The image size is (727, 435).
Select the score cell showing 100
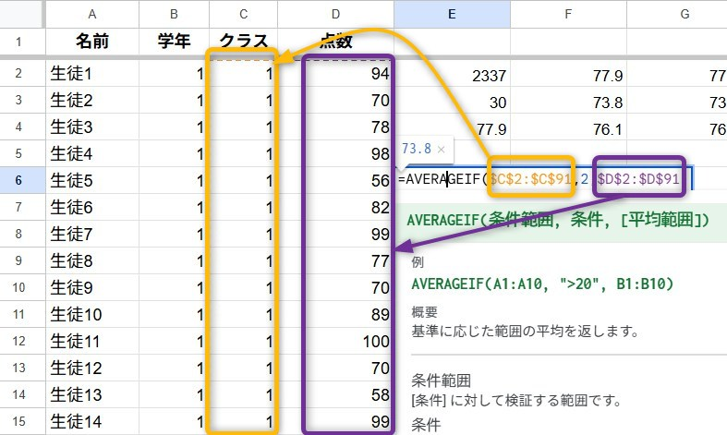click(347, 341)
